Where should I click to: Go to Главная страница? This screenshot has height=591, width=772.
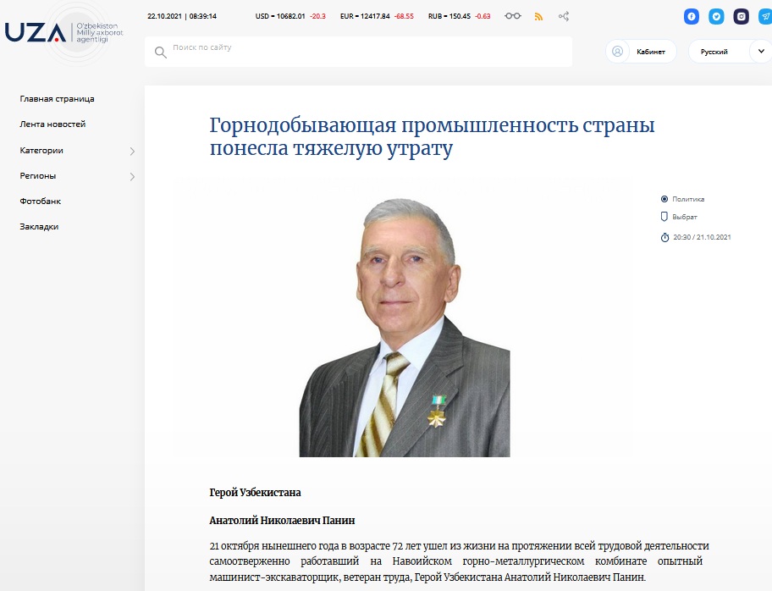pyautogui.click(x=57, y=99)
